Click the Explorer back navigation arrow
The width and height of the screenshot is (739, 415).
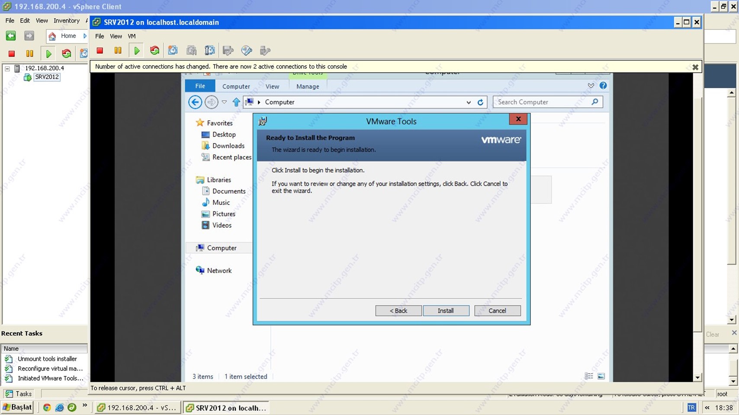pyautogui.click(x=195, y=102)
